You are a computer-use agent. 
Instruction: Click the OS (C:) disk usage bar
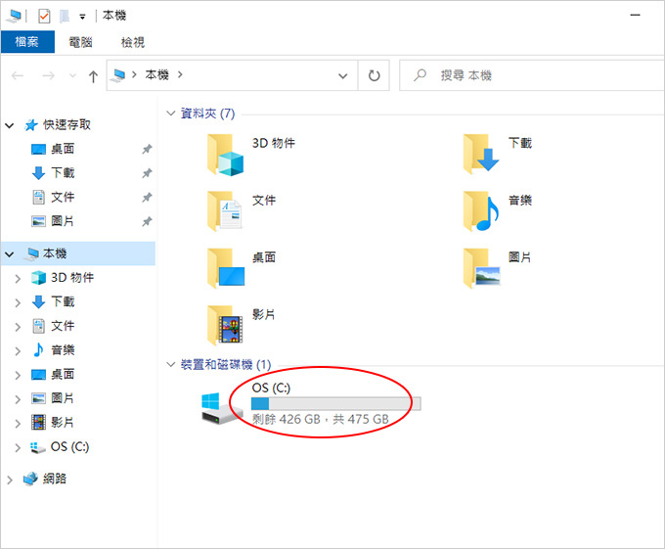(x=335, y=403)
